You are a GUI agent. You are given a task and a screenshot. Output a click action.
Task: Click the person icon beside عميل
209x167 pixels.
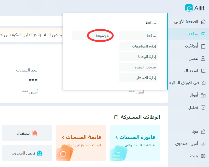(x=203, y=58)
